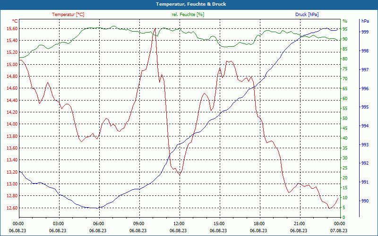Click temperature axis value 13,60
The width and height of the screenshot is (378, 236).
(x=12, y=148)
